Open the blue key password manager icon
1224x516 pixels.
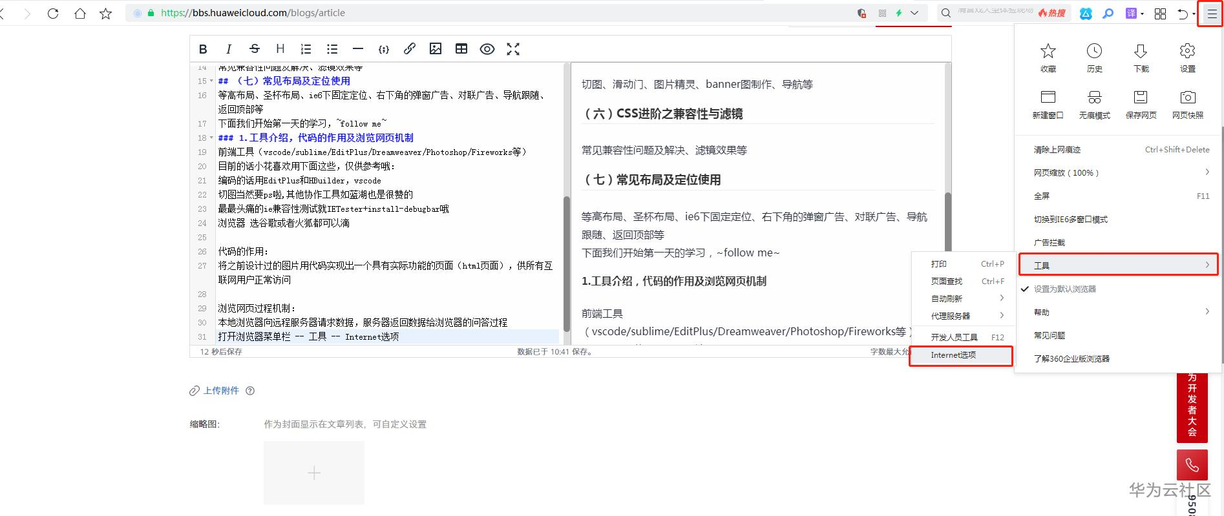click(1108, 13)
